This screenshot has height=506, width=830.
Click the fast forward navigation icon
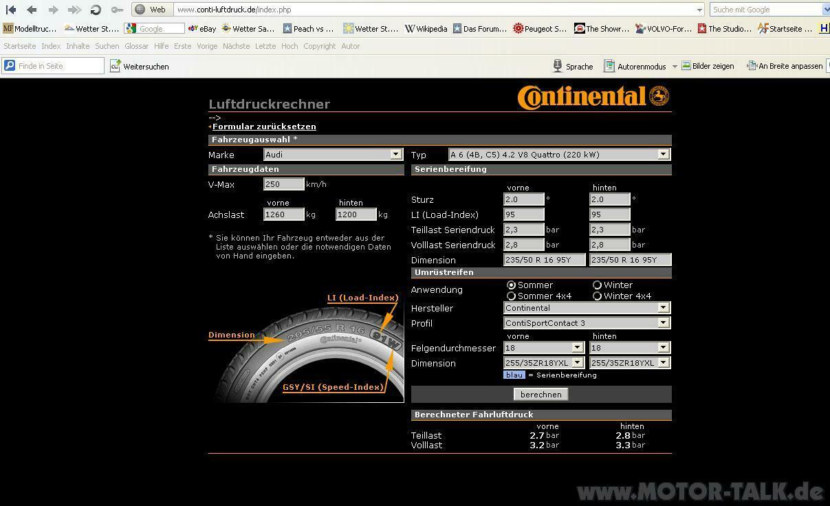point(74,10)
